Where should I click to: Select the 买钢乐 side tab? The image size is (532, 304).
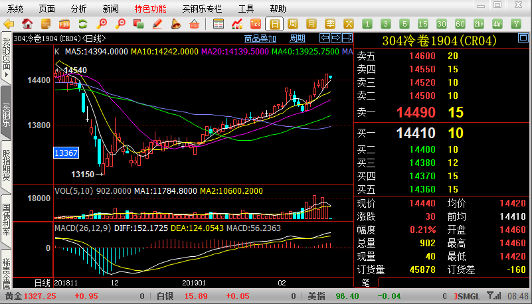click(x=6, y=112)
